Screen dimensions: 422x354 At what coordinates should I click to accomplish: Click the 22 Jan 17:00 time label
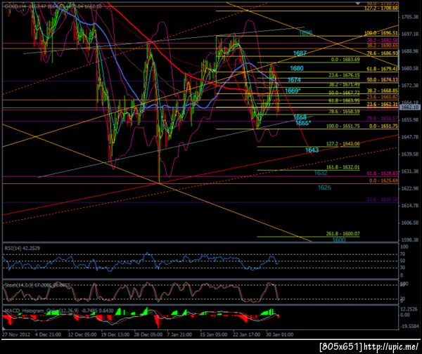pos(247,334)
